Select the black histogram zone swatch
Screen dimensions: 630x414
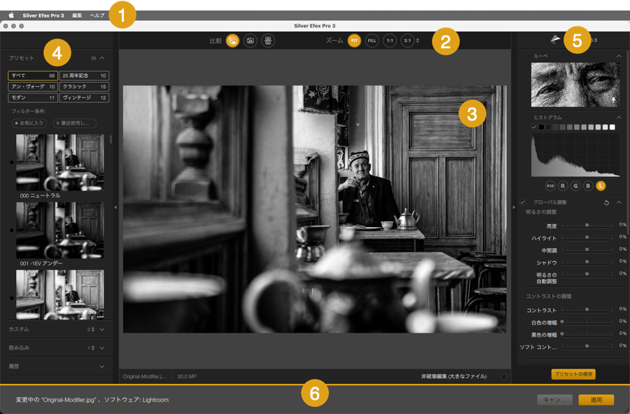pyautogui.click(x=541, y=127)
